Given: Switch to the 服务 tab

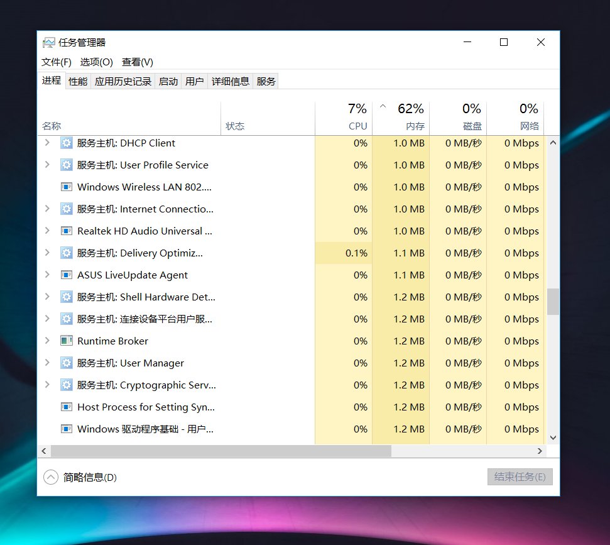Looking at the screenshot, I should pos(266,81).
